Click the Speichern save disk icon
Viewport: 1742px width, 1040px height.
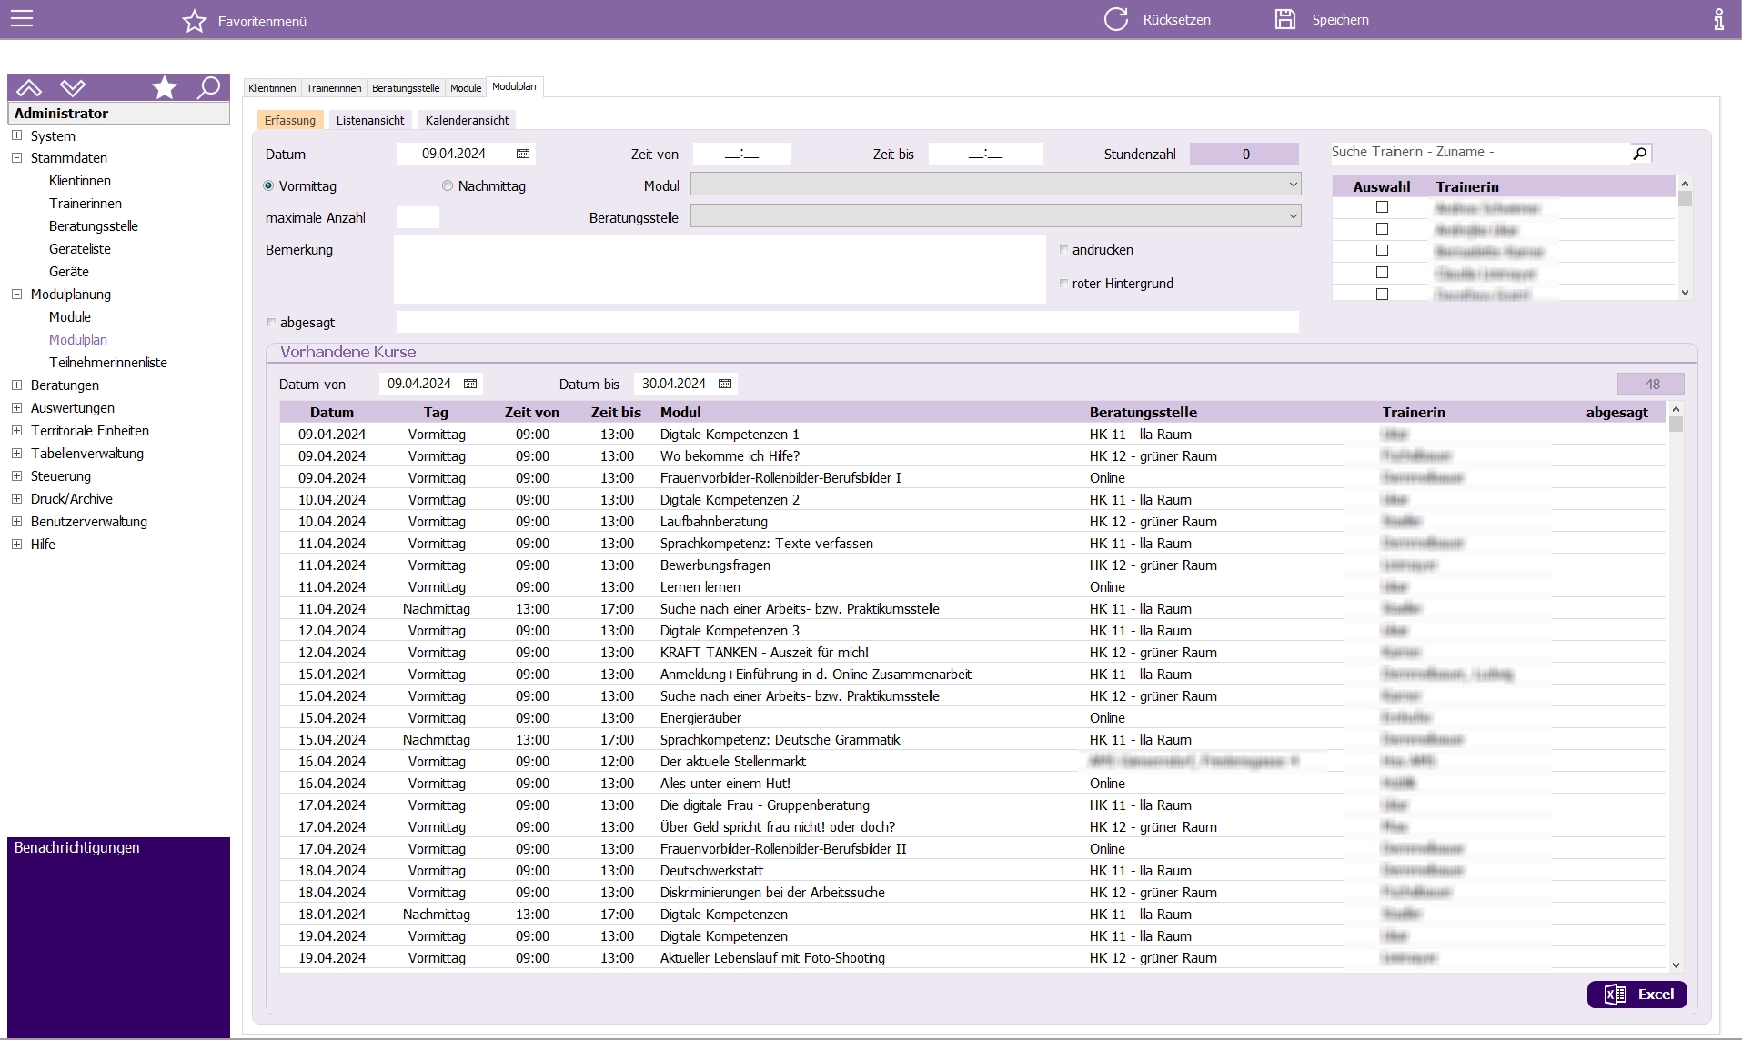pos(1284,19)
